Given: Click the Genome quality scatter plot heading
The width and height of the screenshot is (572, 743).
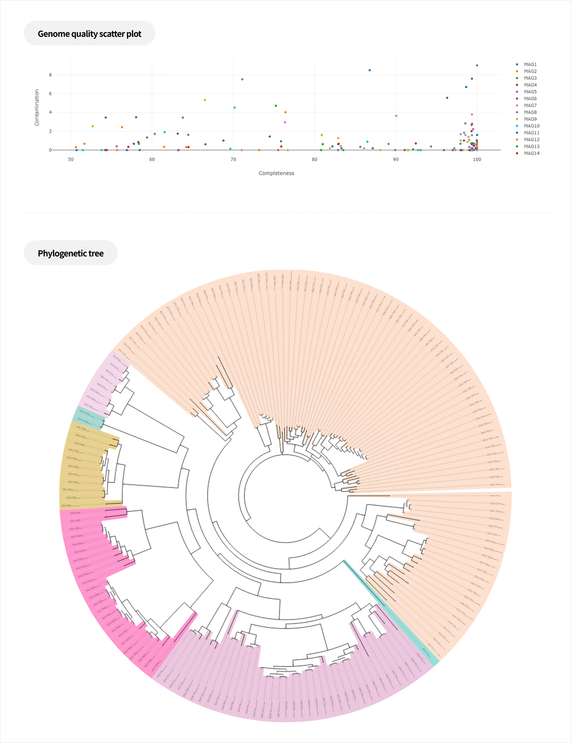Looking at the screenshot, I should pyautogui.click(x=90, y=34).
